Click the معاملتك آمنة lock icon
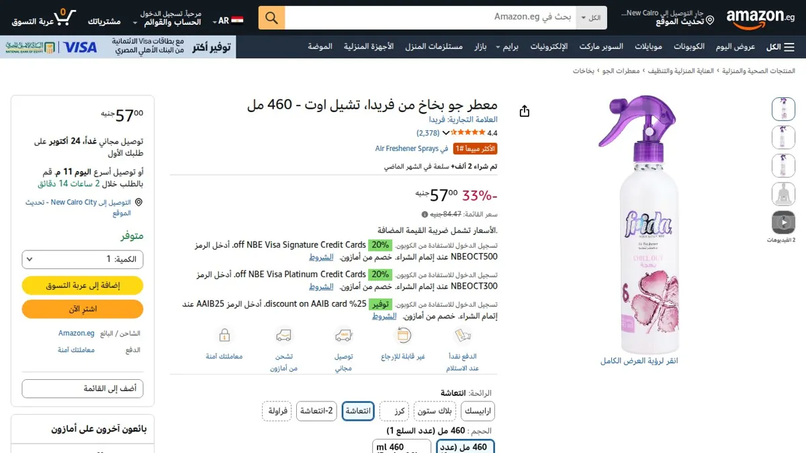The height and width of the screenshot is (453, 806). click(x=224, y=336)
